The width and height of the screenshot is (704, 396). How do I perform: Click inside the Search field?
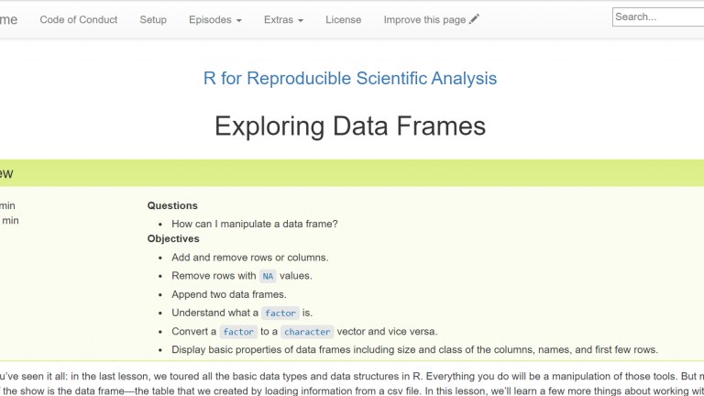point(658,17)
